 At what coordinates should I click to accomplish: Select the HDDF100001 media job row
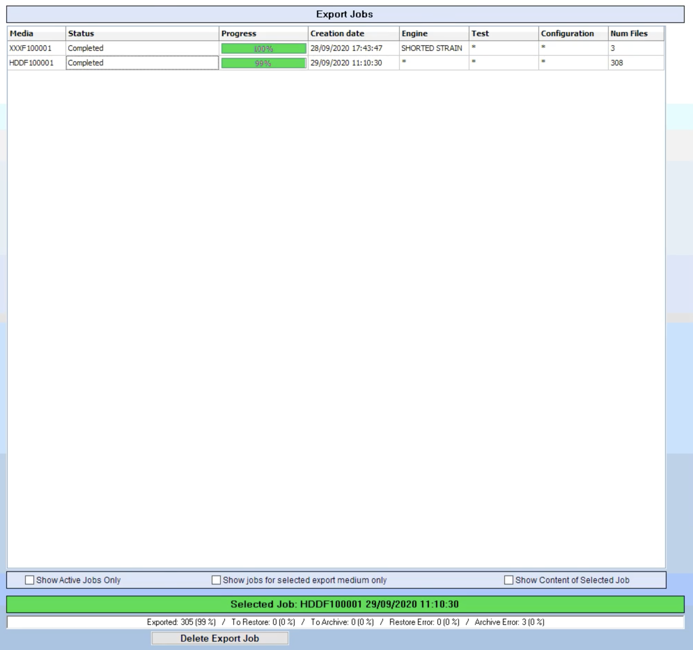[31, 63]
